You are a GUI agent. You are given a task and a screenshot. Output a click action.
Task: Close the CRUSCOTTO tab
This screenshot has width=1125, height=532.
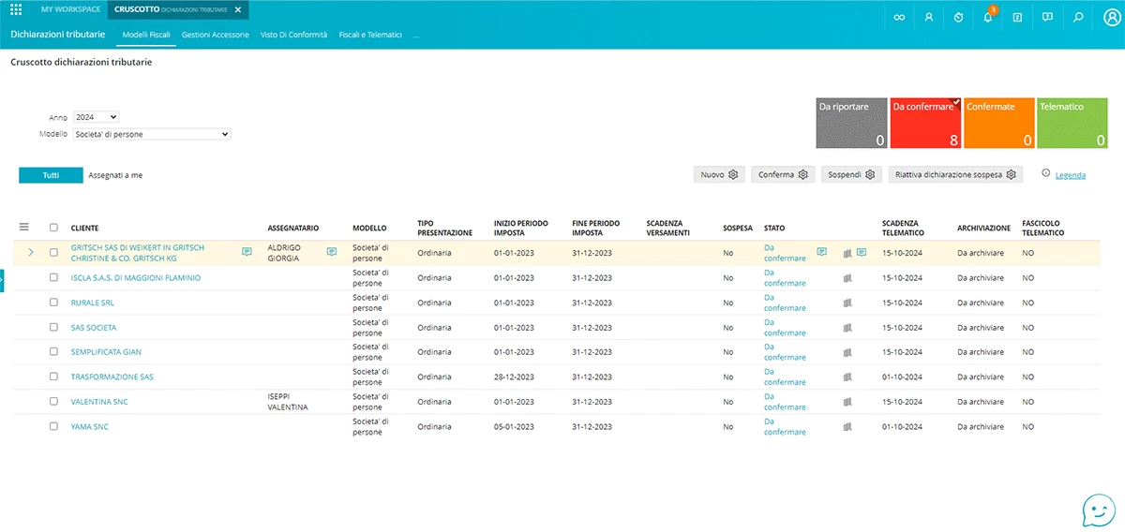pyautogui.click(x=238, y=9)
